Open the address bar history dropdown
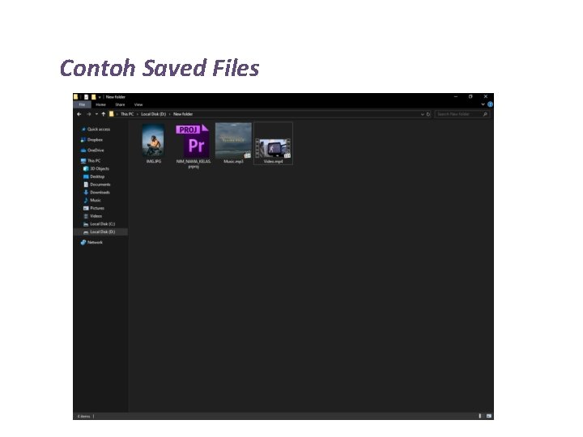The width and height of the screenshot is (583, 437). pyautogui.click(x=423, y=114)
